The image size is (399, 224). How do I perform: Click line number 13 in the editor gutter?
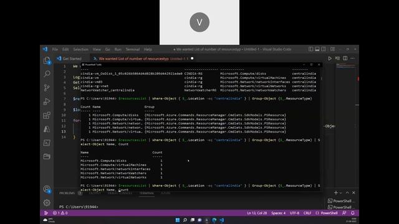(x=64, y=131)
